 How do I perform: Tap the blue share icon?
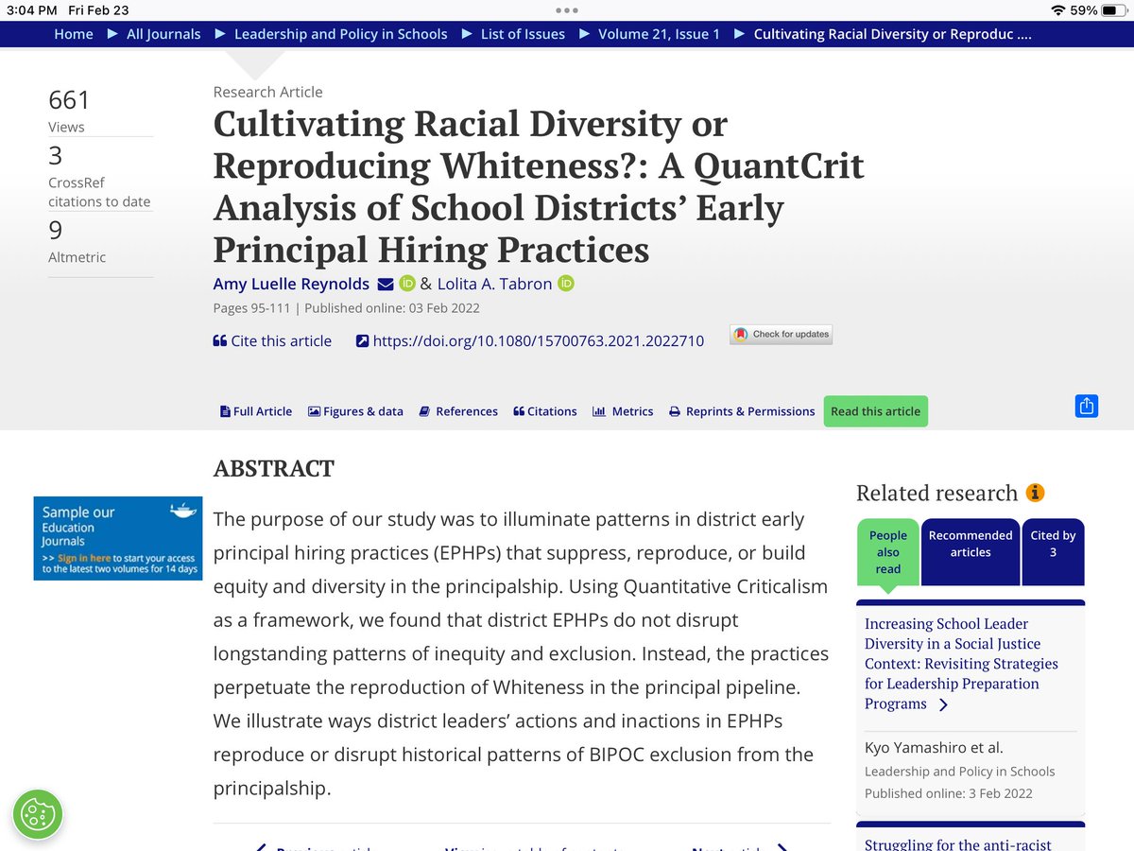pyautogui.click(x=1087, y=407)
